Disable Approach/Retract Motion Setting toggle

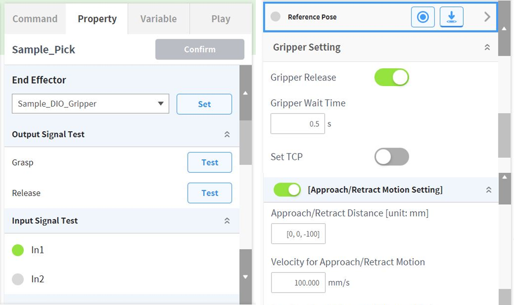click(x=287, y=190)
